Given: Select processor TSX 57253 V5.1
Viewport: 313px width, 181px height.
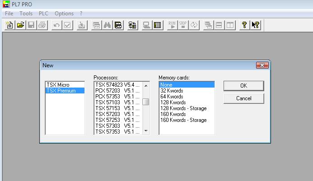Looking at the screenshot, I should point(118,120).
